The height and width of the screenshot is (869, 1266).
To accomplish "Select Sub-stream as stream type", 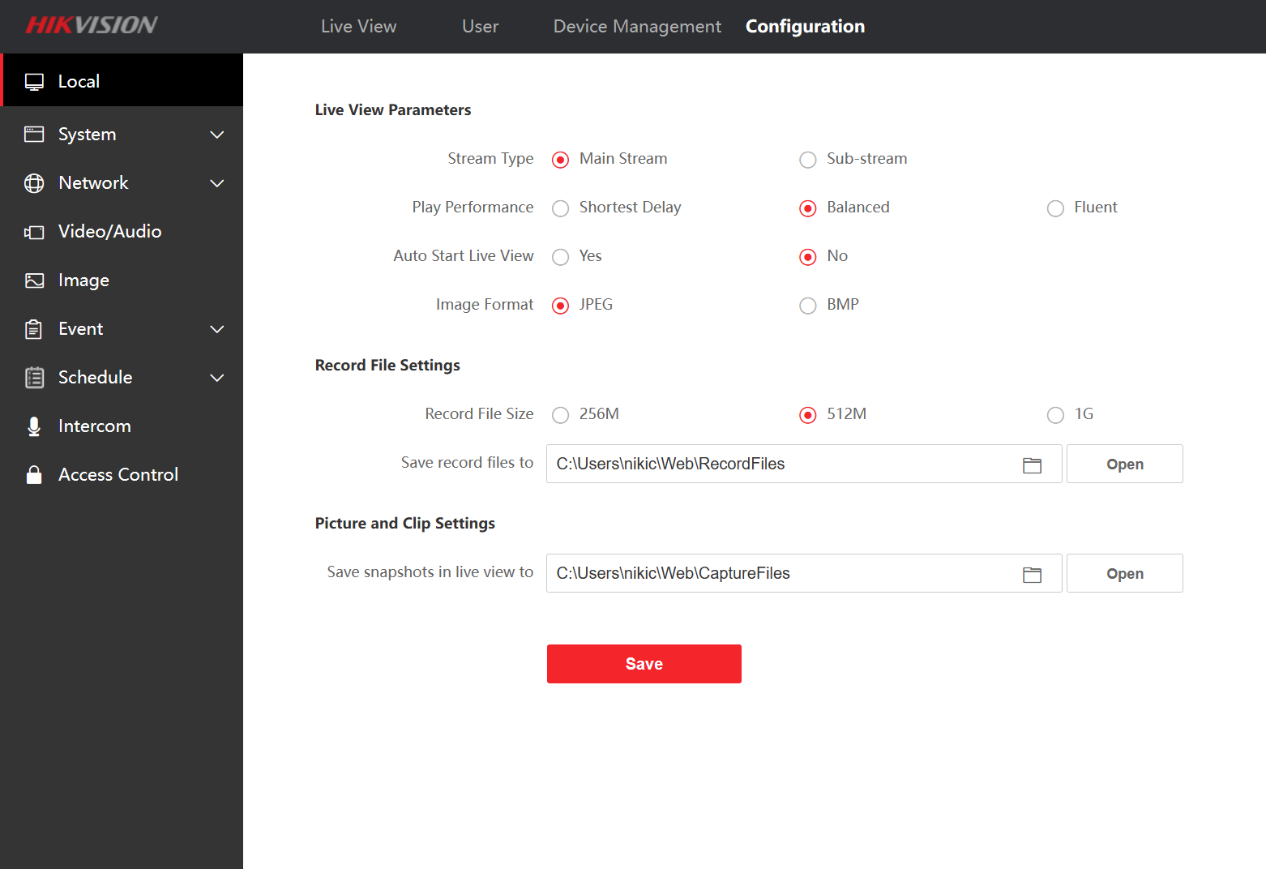I will click(x=808, y=160).
